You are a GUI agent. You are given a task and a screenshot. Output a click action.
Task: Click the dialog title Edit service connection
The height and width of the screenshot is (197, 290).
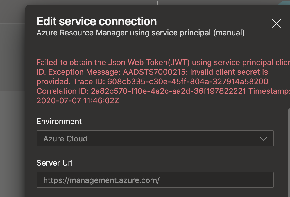tap(96, 21)
